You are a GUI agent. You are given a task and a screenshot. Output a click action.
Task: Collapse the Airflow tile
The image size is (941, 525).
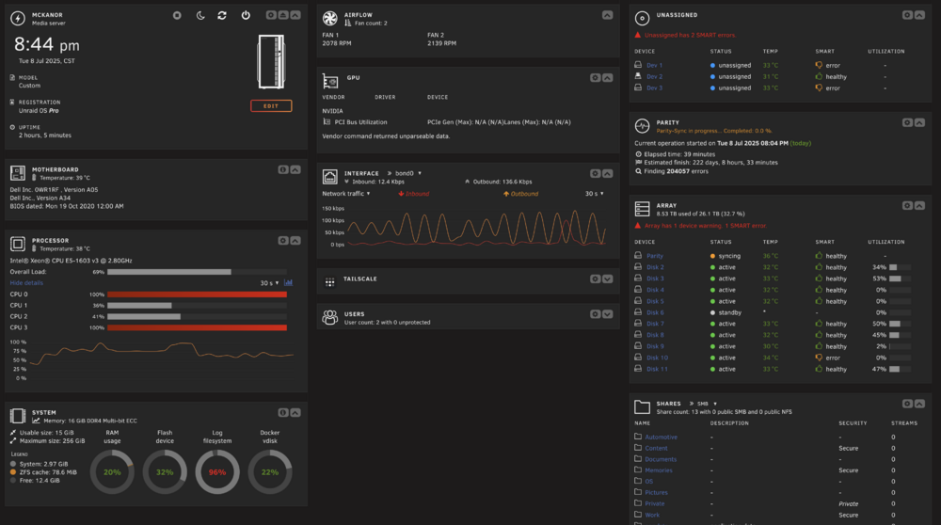coord(607,15)
